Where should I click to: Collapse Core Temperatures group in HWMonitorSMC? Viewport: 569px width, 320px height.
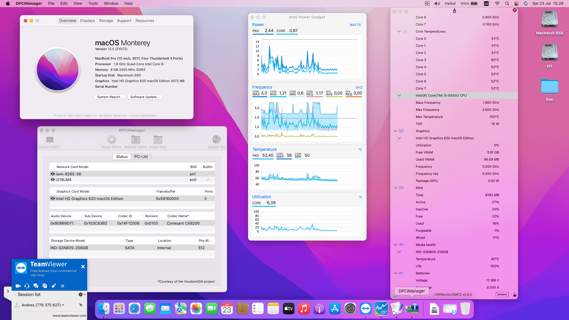399,31
